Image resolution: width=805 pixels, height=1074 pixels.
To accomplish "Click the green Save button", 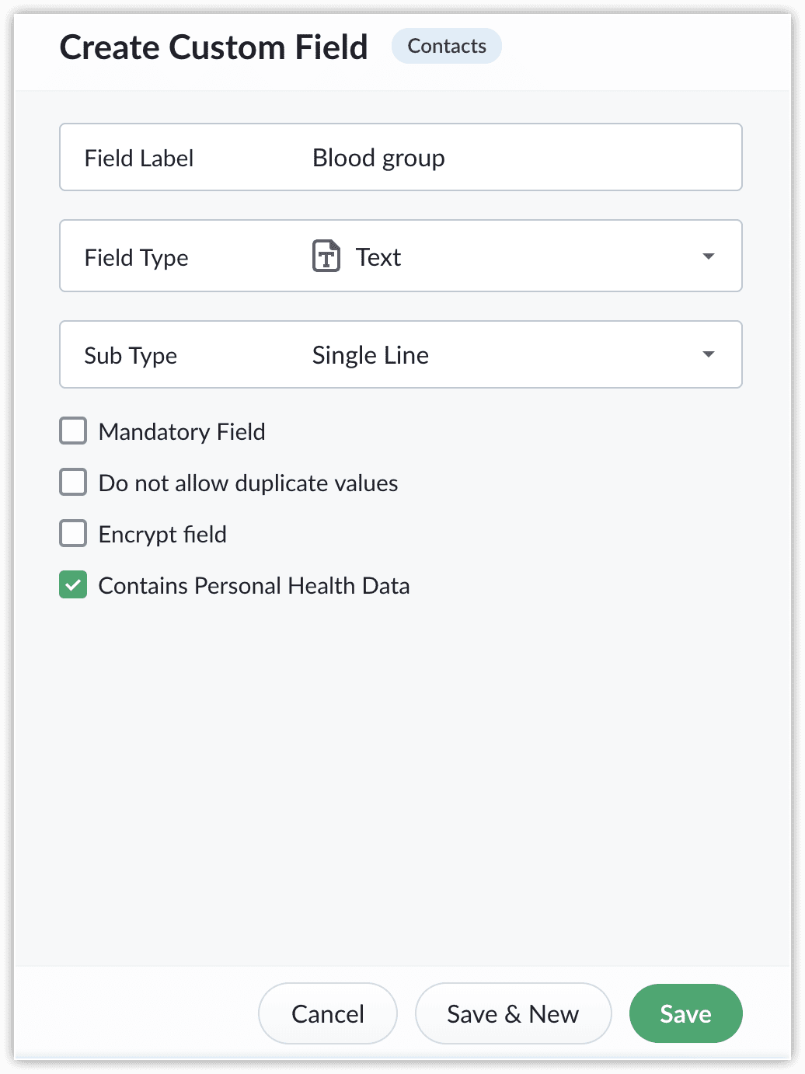I will 685,1013.
